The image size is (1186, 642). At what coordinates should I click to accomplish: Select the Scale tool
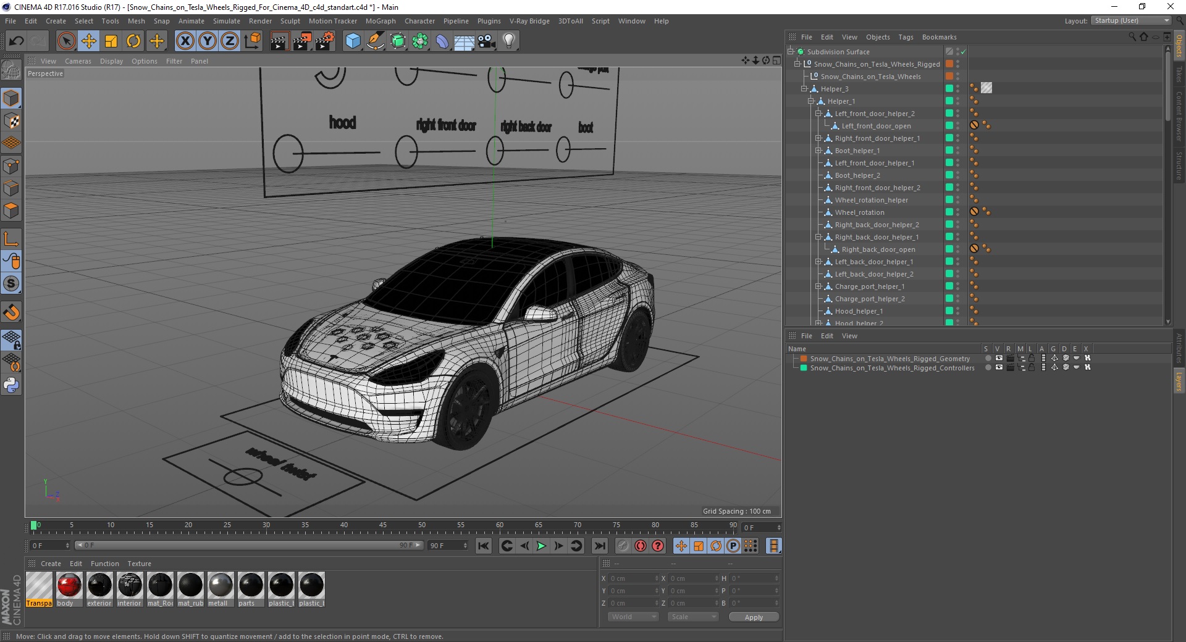[x=111, y=41]
